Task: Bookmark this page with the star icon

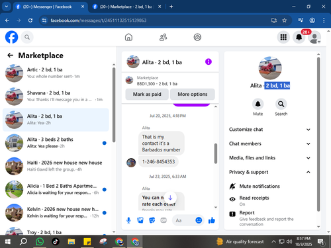Action: [x=284, y=21]
